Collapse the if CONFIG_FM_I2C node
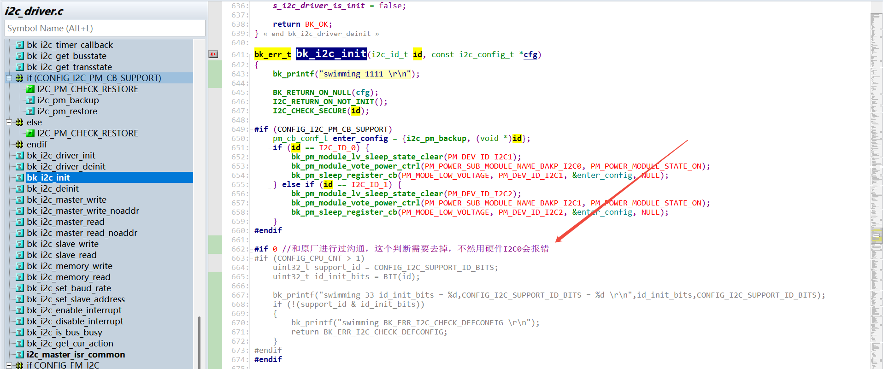This screenshot has height=369, width=883. 9,365
